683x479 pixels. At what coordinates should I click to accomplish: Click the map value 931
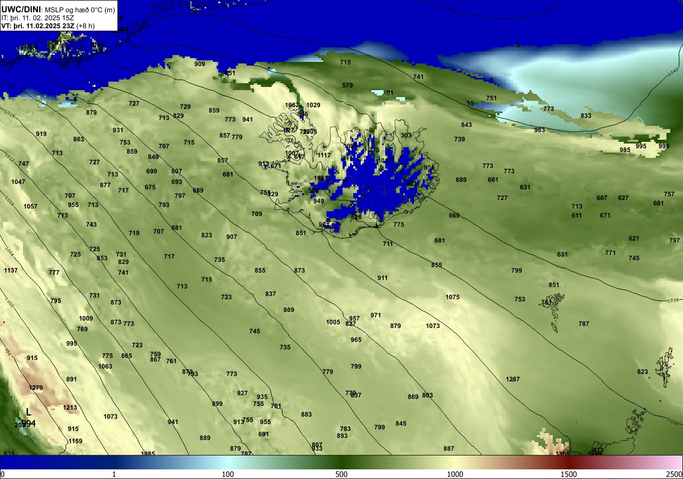coord(118,130)
